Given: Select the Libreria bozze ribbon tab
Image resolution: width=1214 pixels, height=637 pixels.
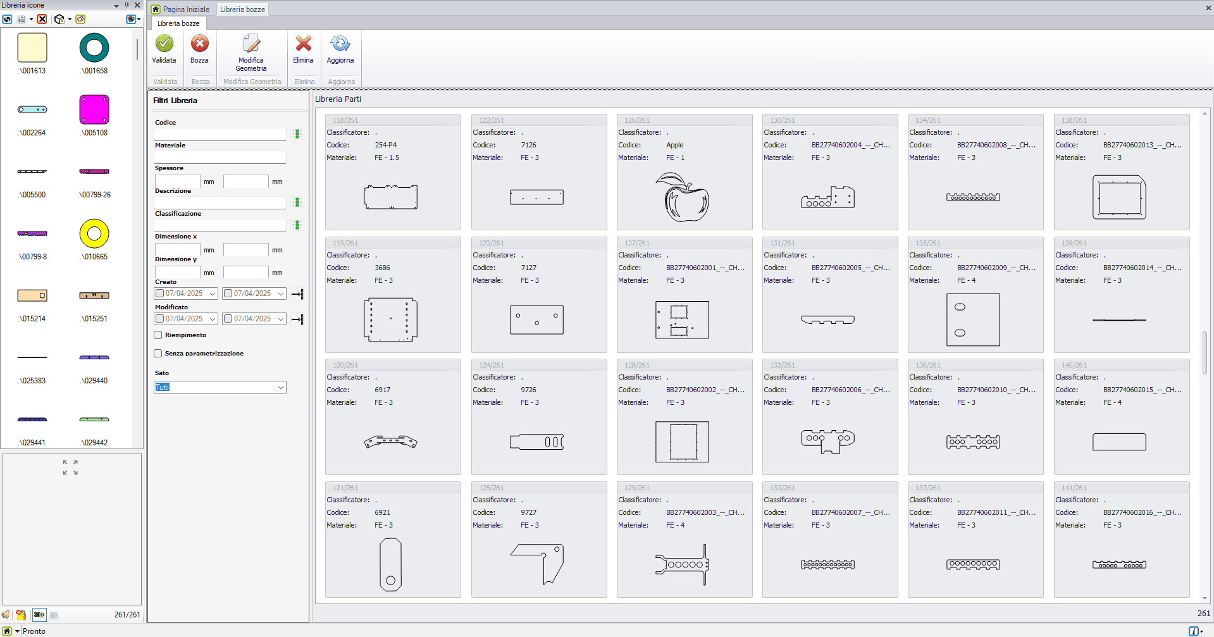Looking at the screenshot, I should (x=178, y=23).
